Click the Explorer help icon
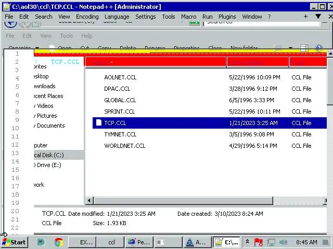 pyautogui.click(x=319, y=48)
